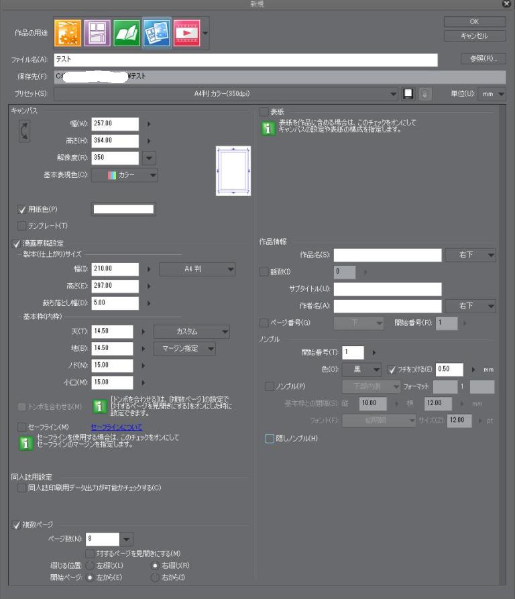Enable the 同人誌印刷用データ出力 check checkbox
Viewport: 515px width, 599px height.
pos(21,488)
